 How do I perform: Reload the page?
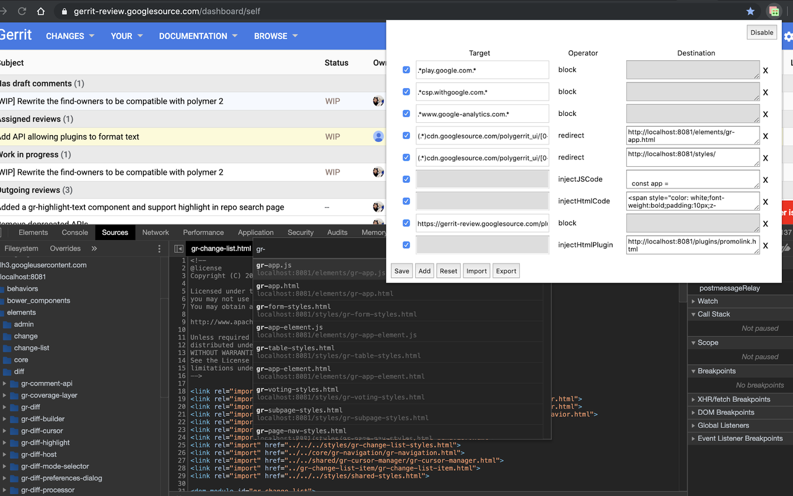[22, 11]
